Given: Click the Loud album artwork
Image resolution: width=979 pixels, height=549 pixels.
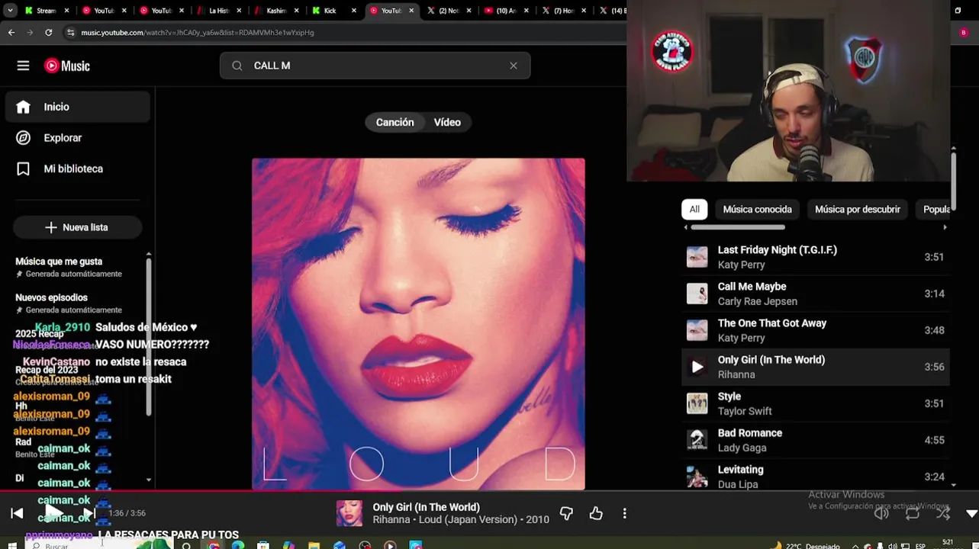Looking at the screenshot, I should tap(418, 324).
